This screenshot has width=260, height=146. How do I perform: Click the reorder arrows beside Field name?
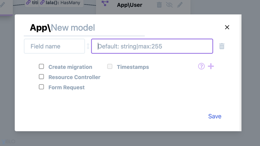pyautogui.click(x=88, y=46)
